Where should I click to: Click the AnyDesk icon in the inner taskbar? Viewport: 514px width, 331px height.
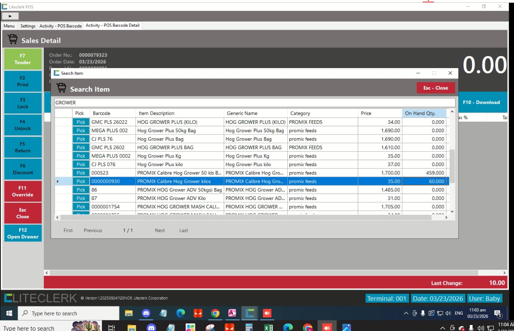[267, 313]
